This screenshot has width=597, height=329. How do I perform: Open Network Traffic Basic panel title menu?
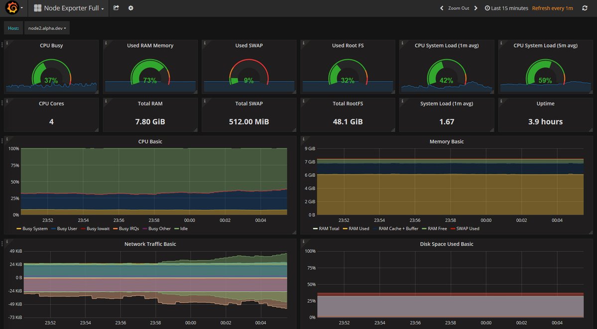tap(150, 245)
